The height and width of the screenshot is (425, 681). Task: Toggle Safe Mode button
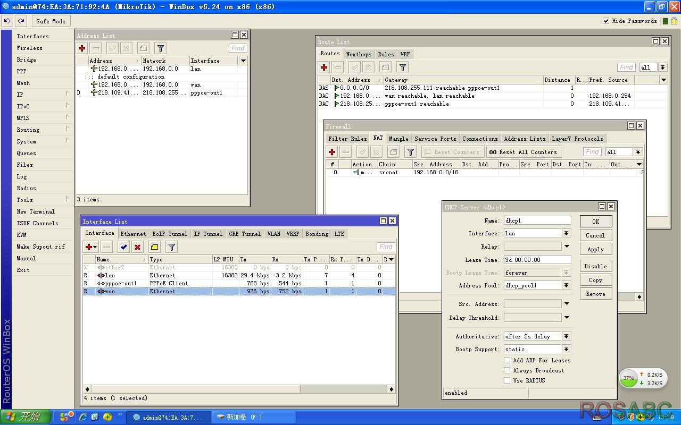click(x=51, y=21)
